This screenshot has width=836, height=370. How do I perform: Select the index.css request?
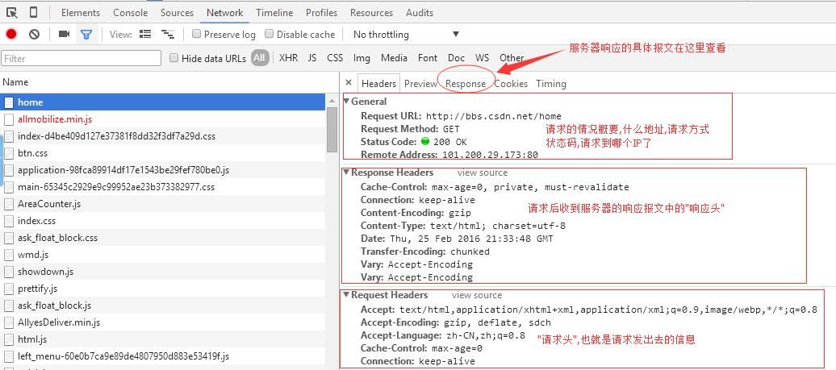click(x=163, y=221)
